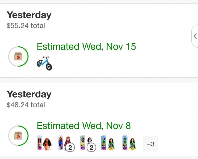This screenshot has width=198, height=159.
Task: Click the $55.24 total order text
Action: click(26, 26)
